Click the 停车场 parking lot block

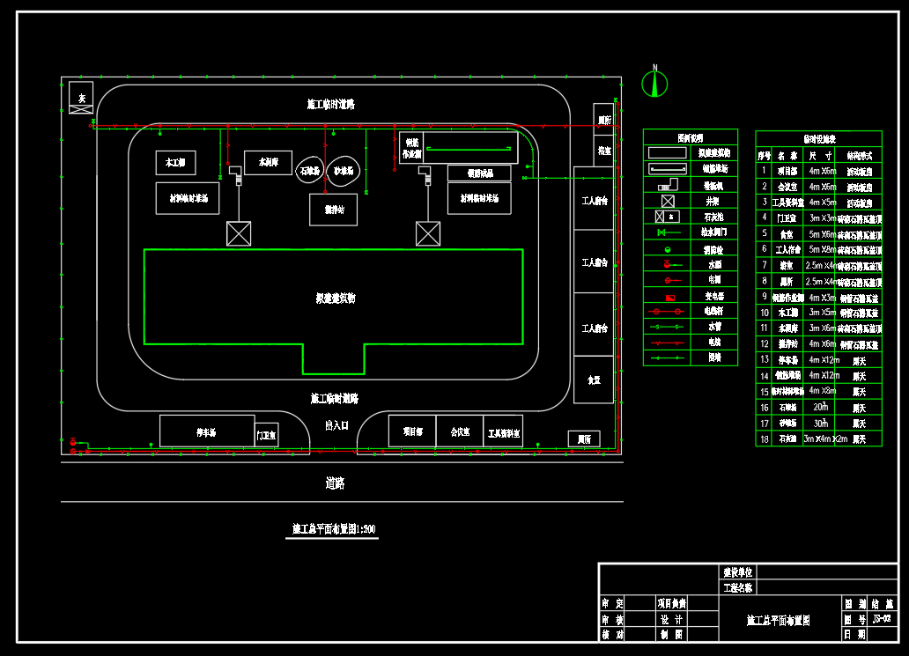[207, 431]
